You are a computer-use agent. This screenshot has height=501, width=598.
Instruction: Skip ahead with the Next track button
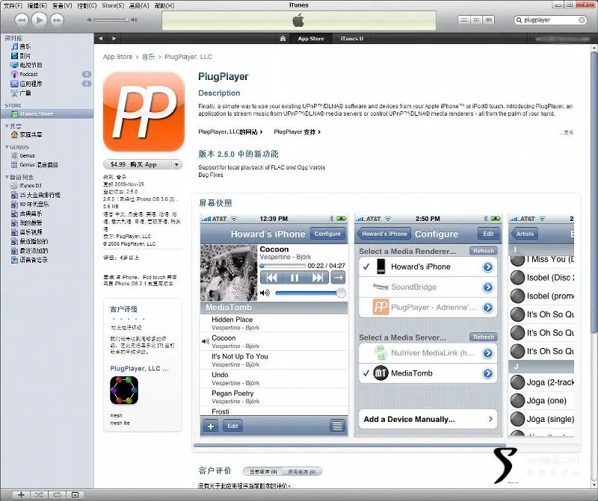pyautogui.click(x=57, y=20)
